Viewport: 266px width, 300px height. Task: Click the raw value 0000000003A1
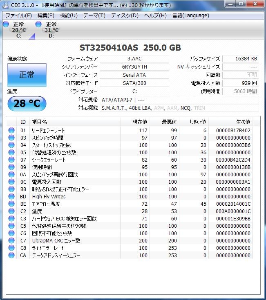pos(233,182)
